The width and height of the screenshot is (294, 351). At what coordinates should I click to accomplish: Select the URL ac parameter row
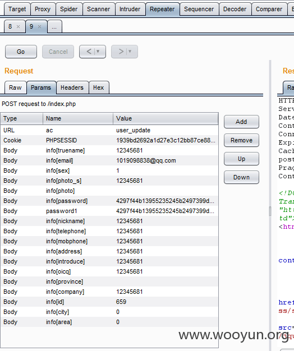tap(109, 130)
